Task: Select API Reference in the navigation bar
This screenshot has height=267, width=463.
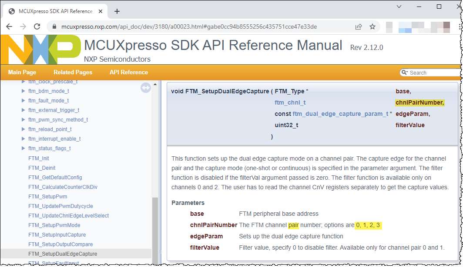Action: tap(128, 72)
